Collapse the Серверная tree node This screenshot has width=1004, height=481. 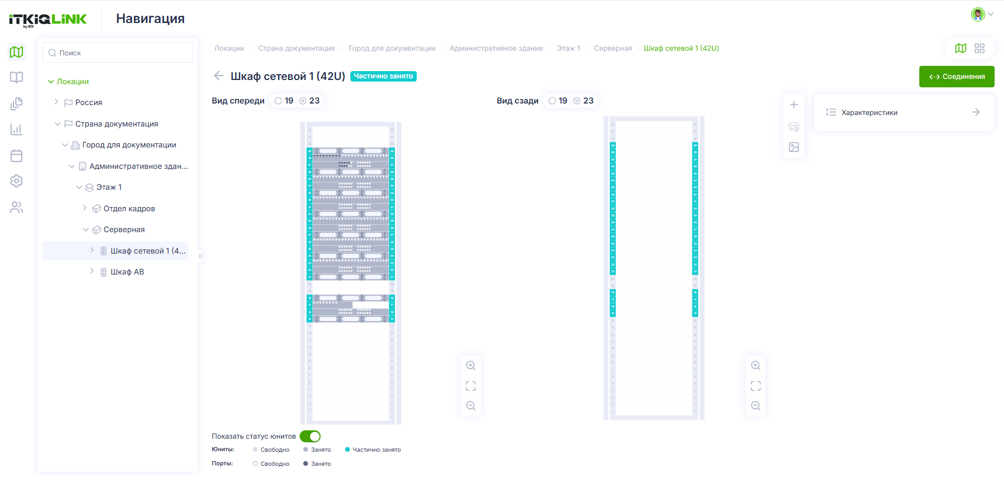point(86,230)
